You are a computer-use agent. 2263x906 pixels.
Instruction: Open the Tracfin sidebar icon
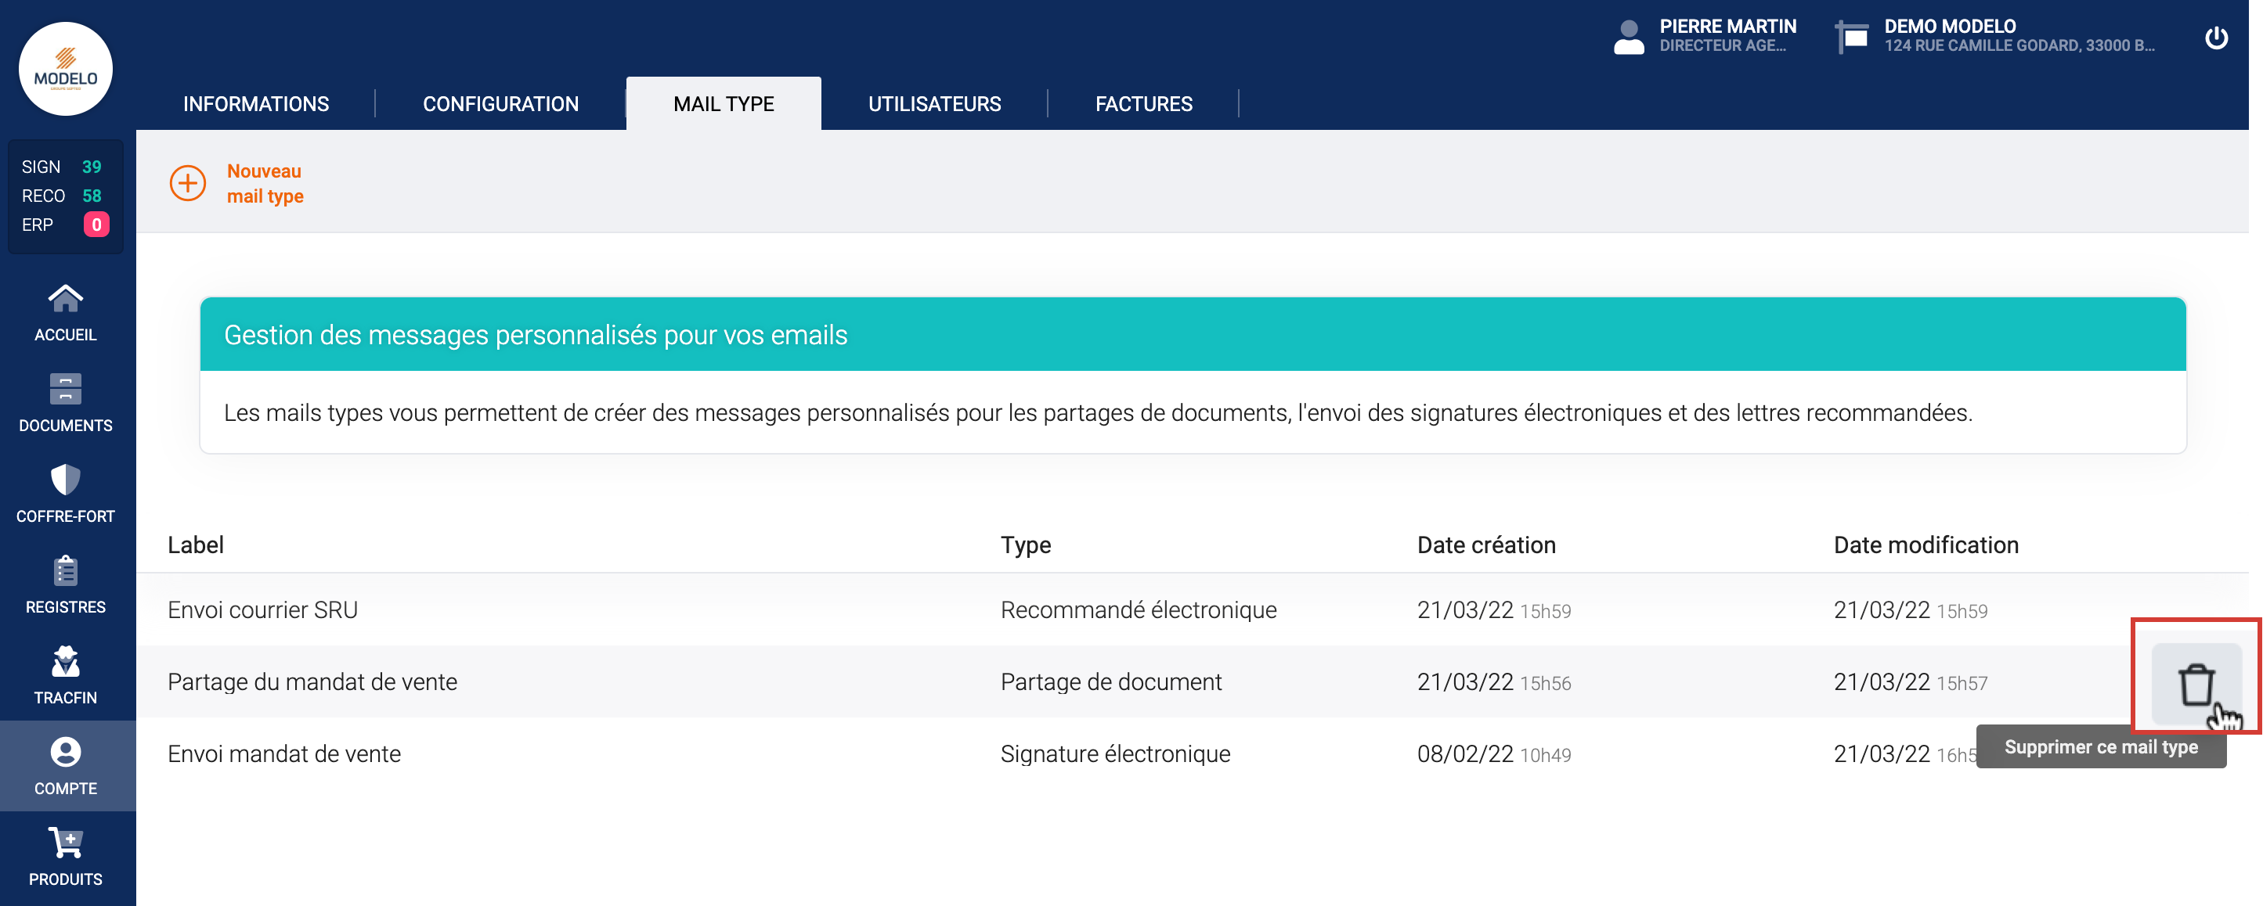click(65, 662)
